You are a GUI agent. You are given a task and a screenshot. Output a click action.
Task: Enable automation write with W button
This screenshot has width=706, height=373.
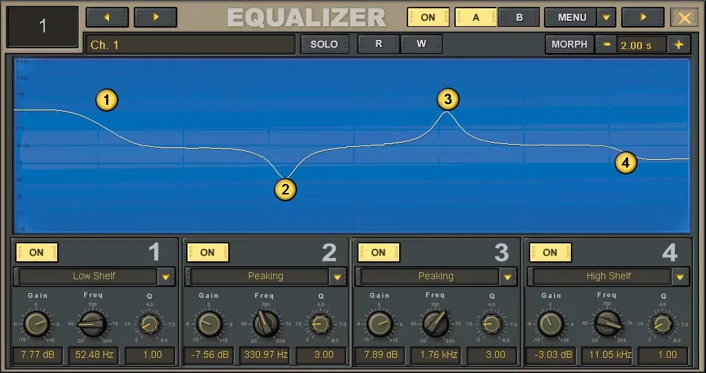coord(421,43)
